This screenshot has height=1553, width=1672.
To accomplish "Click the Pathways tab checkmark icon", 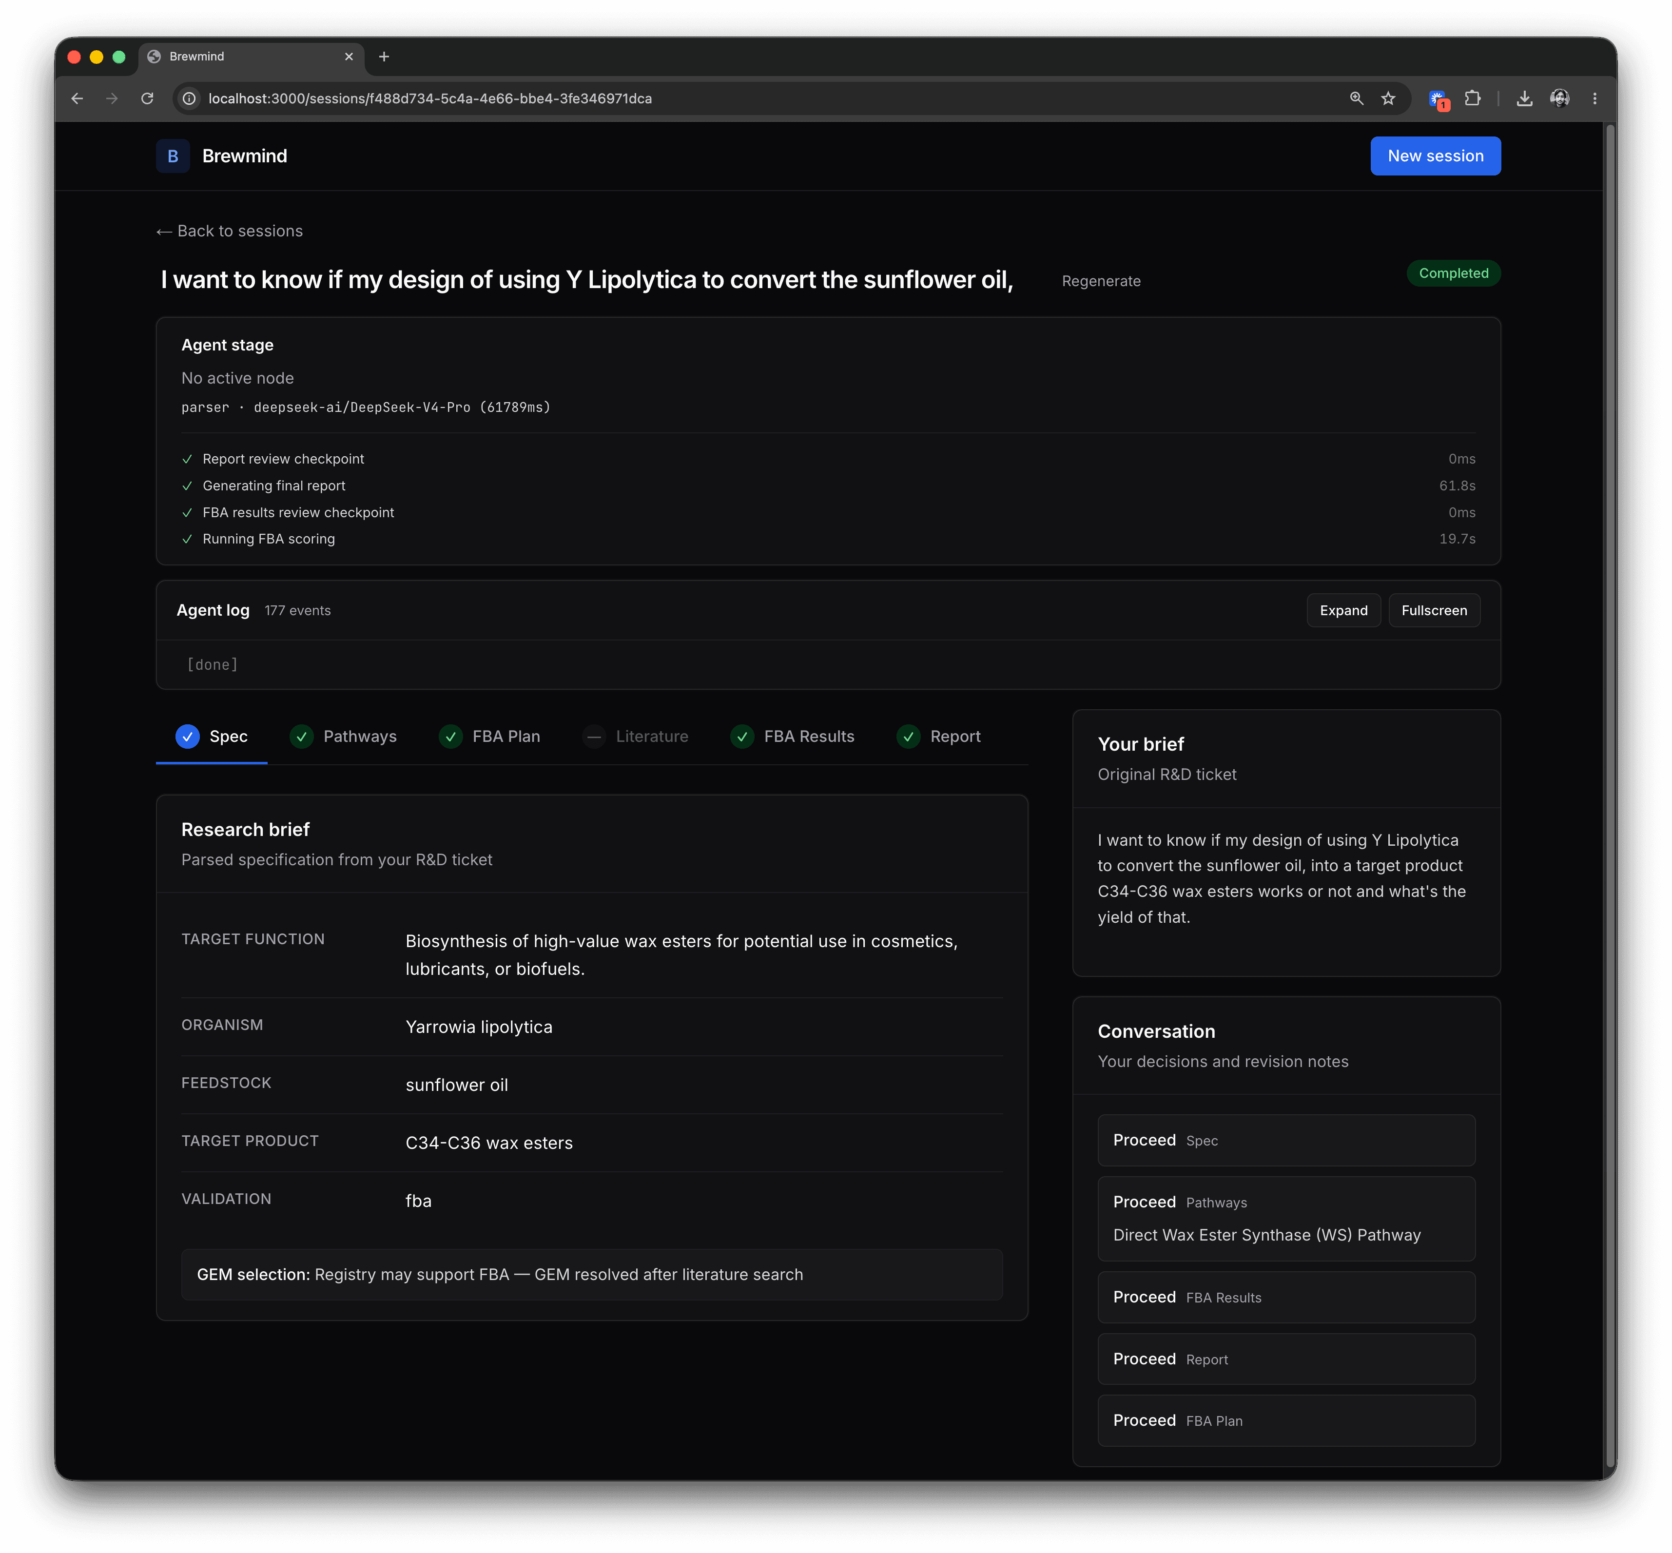I will 302,736.
